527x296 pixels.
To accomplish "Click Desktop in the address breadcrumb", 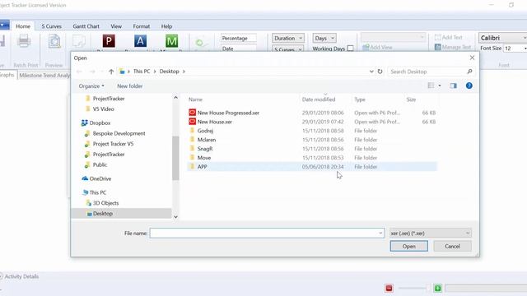I will click(169, 72).
